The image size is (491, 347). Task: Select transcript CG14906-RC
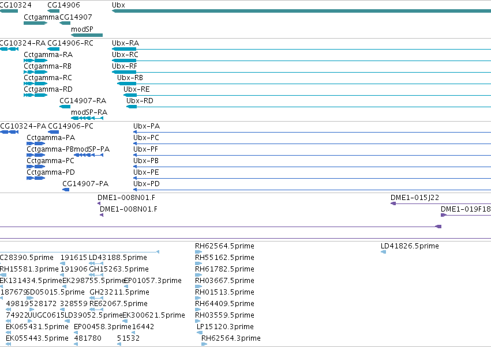pyautogui.click(x=54, y=49)
